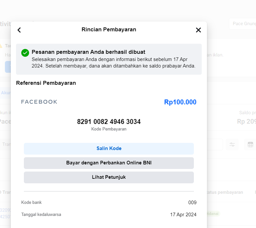
Task: Click the Kode Pembayaran caption
Action: (109, 129)
